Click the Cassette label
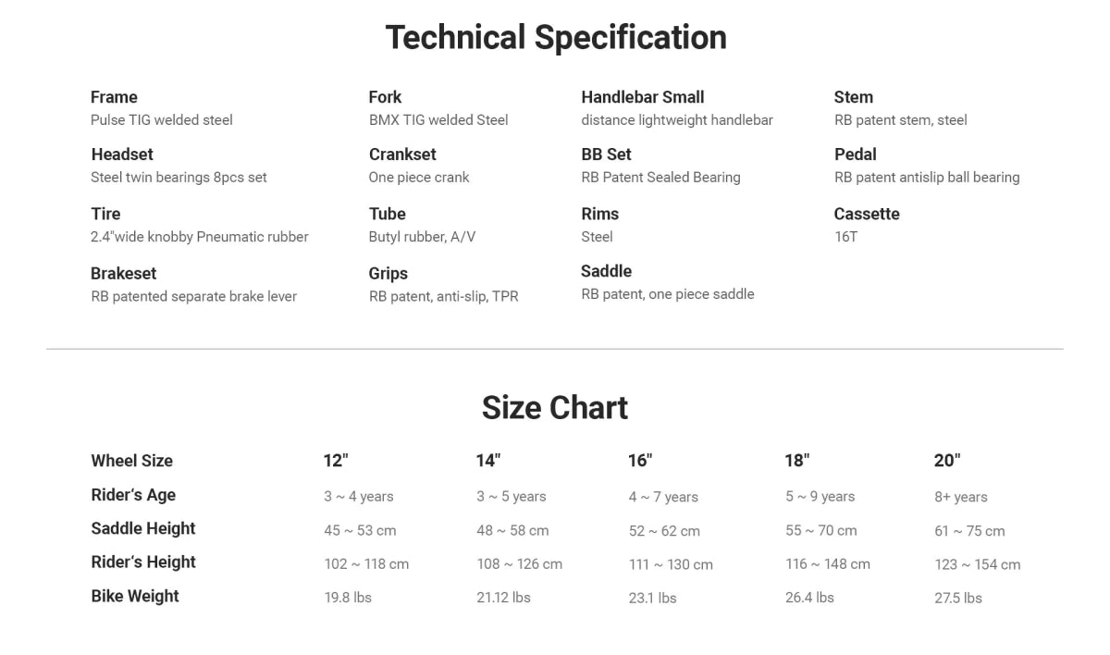The width and height of the screenshot is (1110, 655). pyautogui.click(x=867, y=214)
